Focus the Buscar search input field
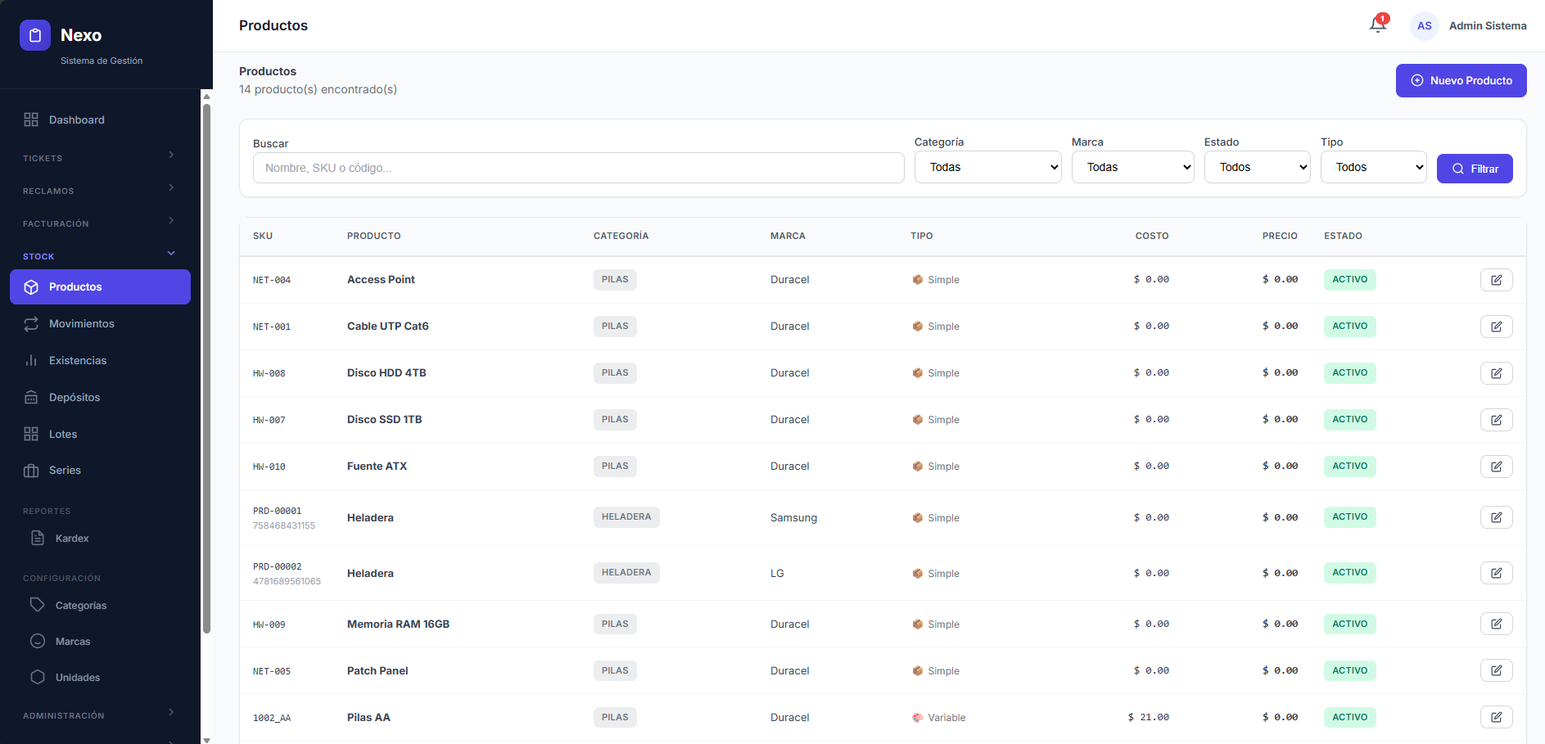This screenshot has width=1545, height=744. 578,168
